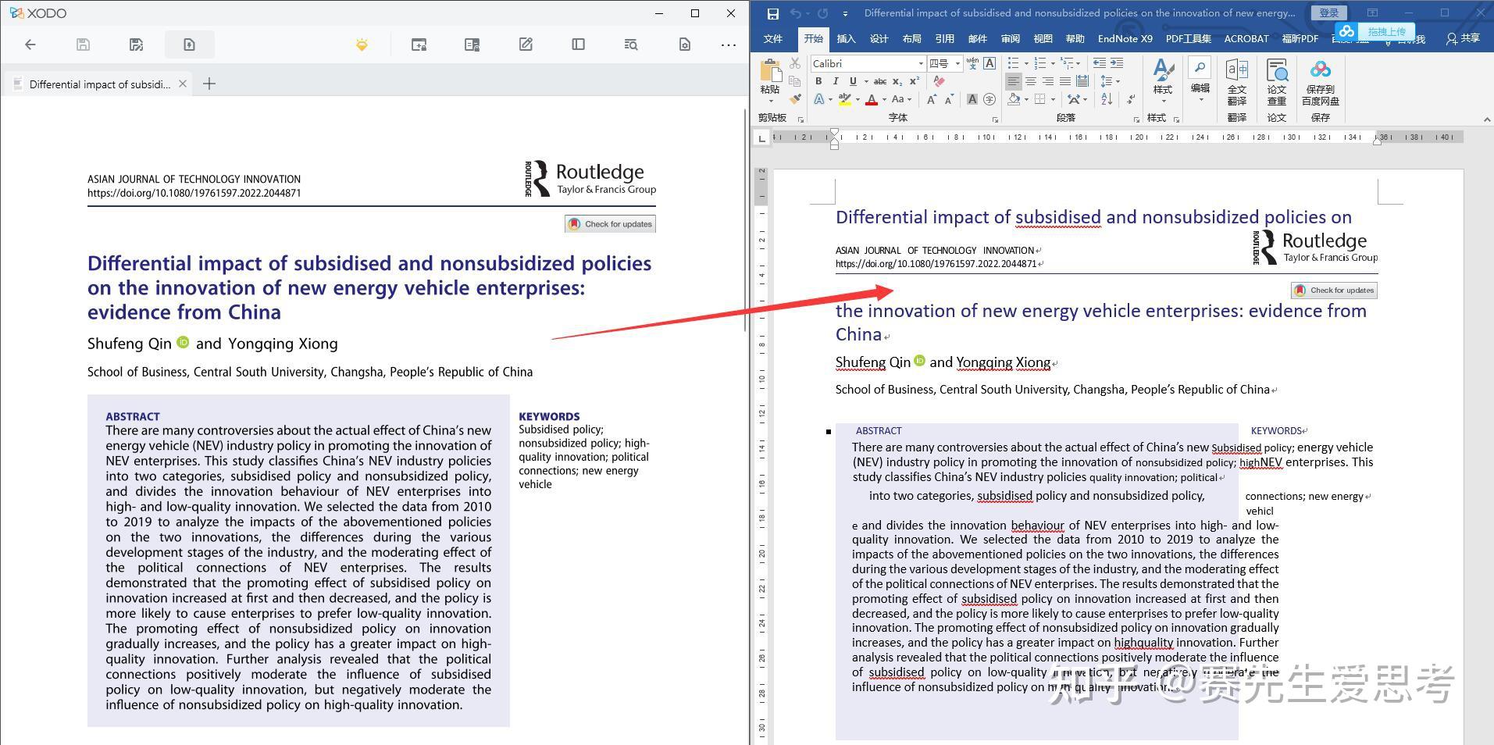Image resolution: width=1494 pixels, height=745 pixels.
Task: Apply strikethrough with the abc icon
Action: click(879, 81)
